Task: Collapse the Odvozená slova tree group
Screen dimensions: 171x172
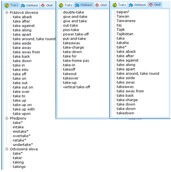Action: pos(7,149)
